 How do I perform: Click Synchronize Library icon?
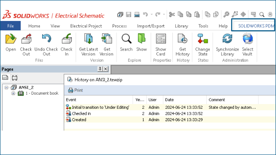point(227,39)
